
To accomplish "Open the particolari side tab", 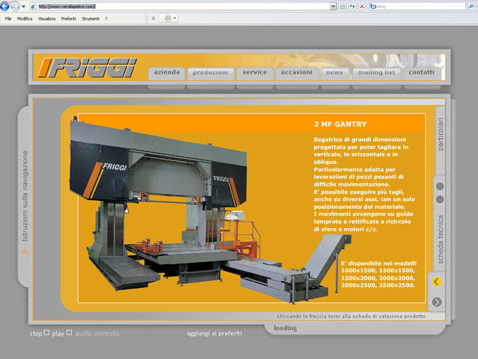I will tap(440, 134).
